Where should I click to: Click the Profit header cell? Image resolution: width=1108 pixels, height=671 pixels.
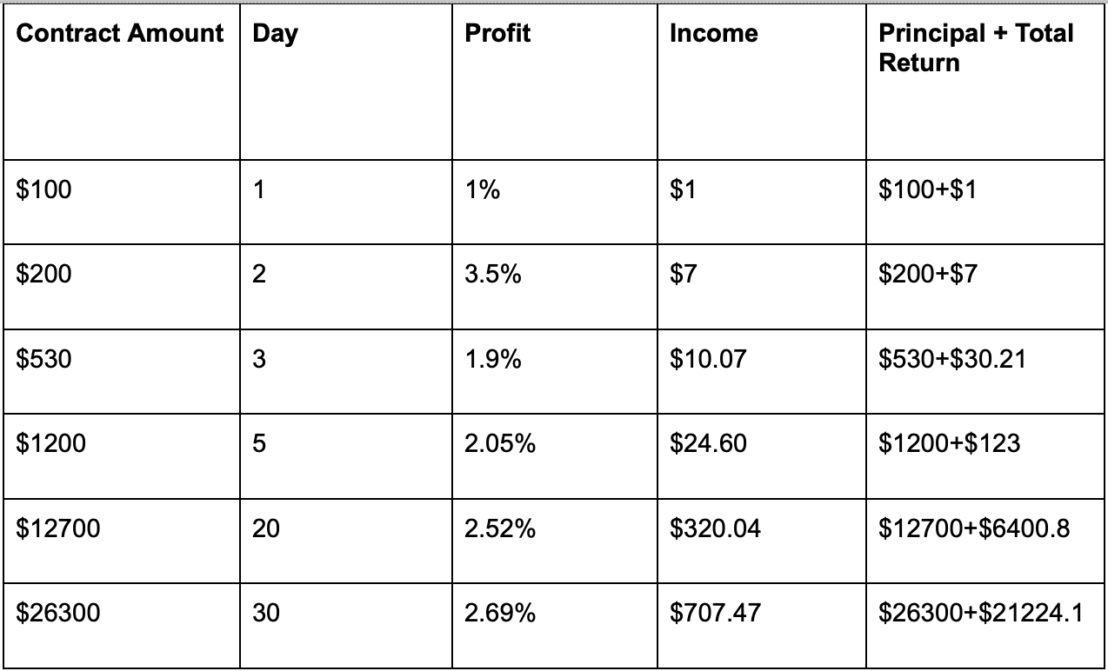(x=554, y=83)
